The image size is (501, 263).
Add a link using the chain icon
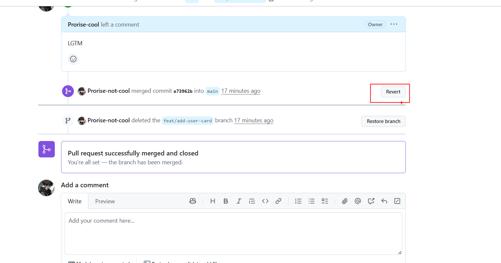tap(278, 201)
